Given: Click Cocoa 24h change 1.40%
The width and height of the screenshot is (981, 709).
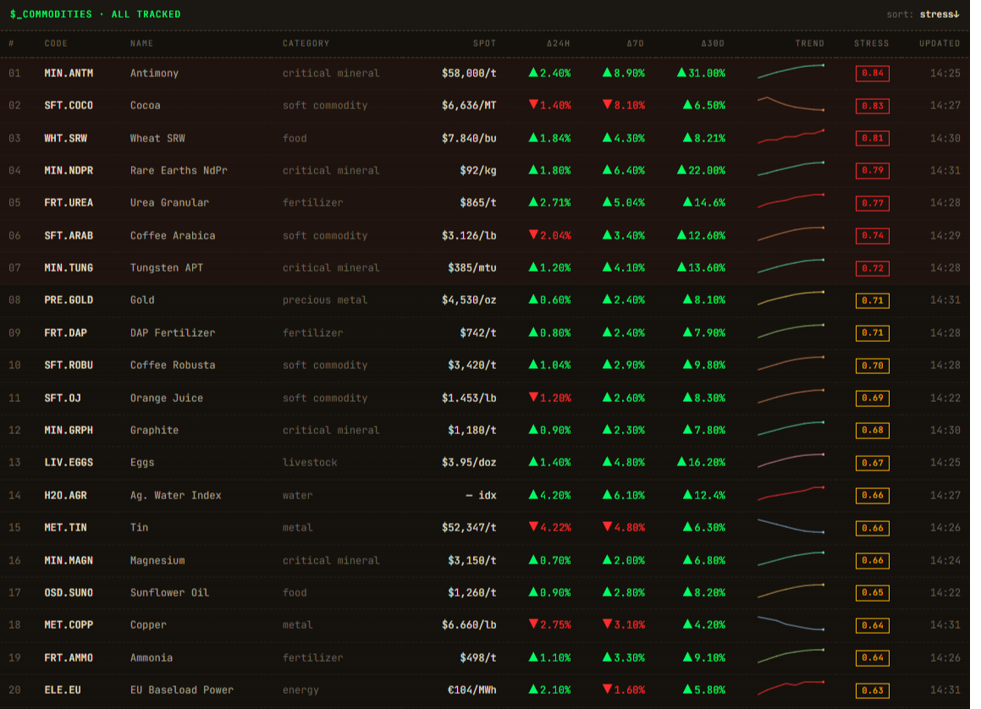Looking at the screenshot, I should pos(550,105).
